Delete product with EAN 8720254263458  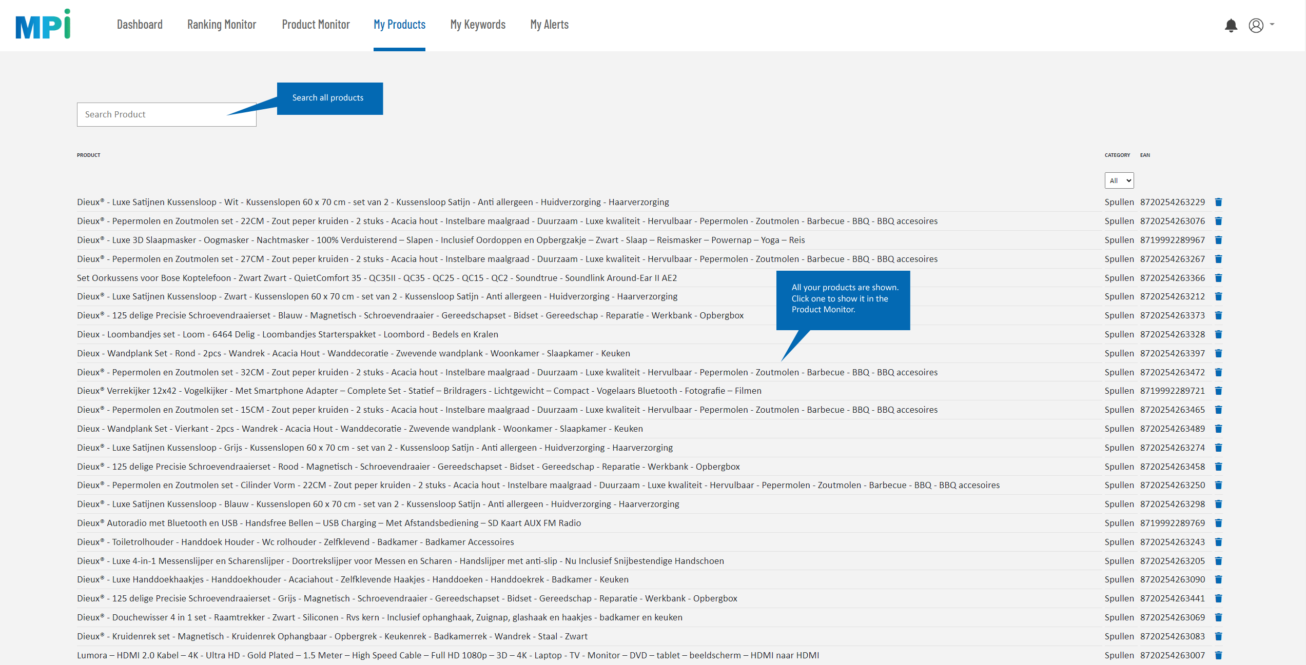pos(1218,467)
